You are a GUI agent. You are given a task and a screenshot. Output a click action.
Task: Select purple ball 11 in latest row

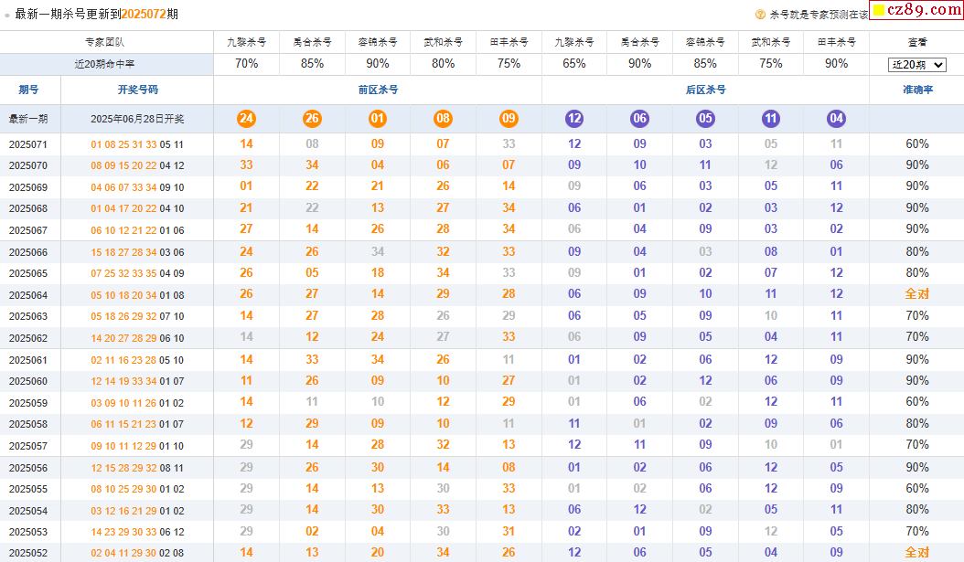771,119
